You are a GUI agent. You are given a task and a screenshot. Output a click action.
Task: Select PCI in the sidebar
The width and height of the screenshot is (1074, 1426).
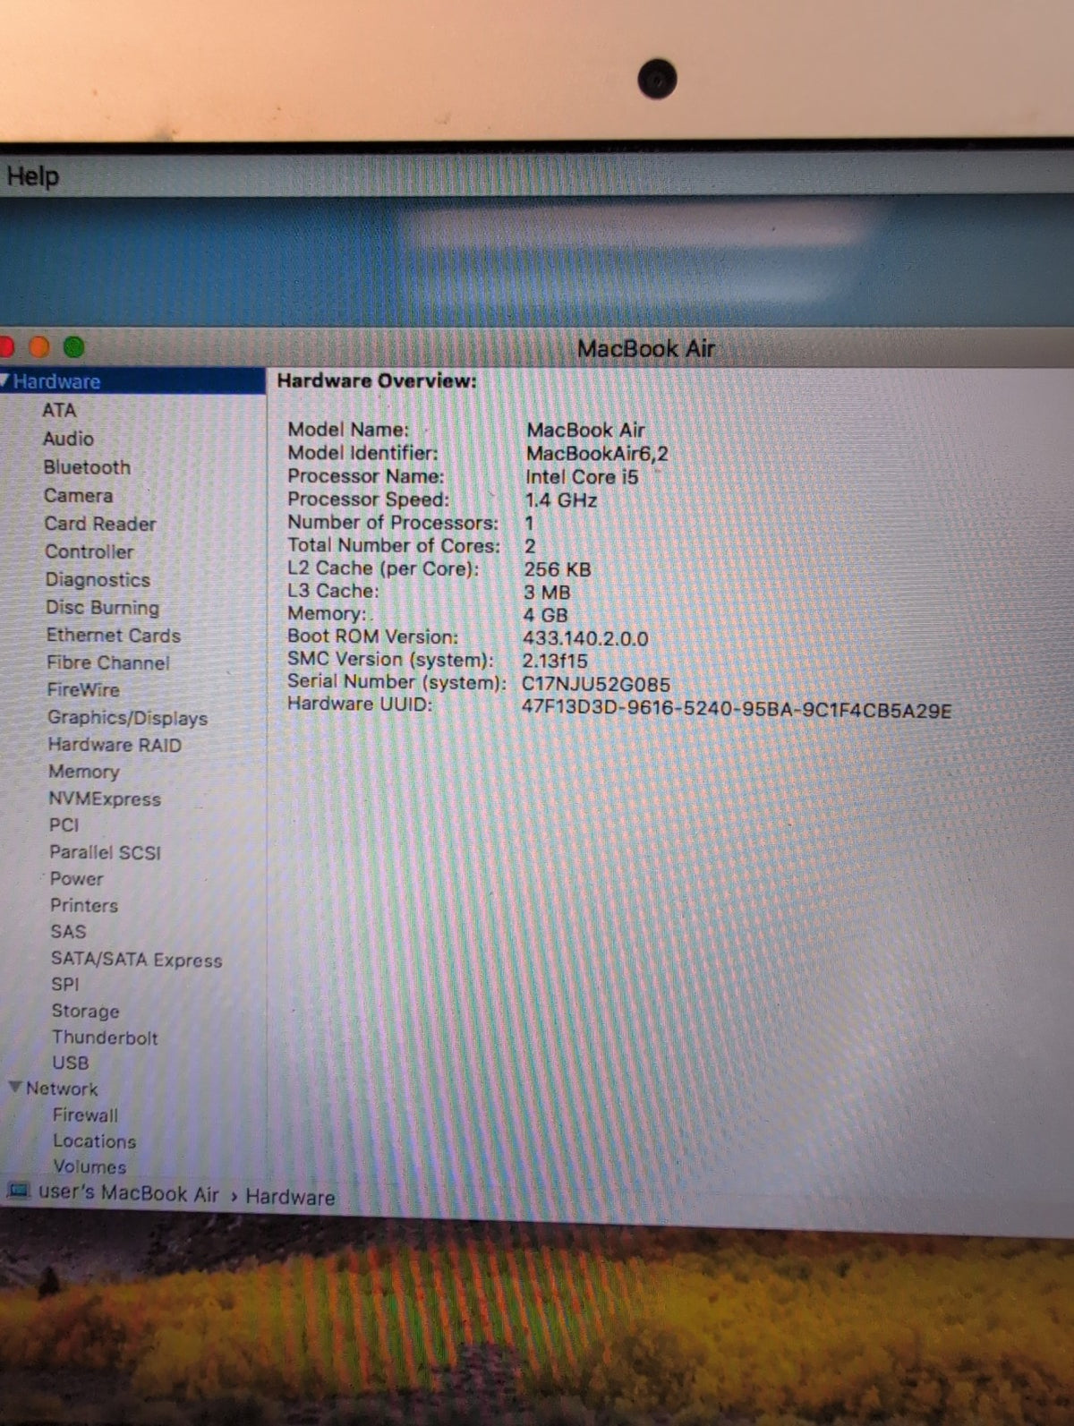64,825
